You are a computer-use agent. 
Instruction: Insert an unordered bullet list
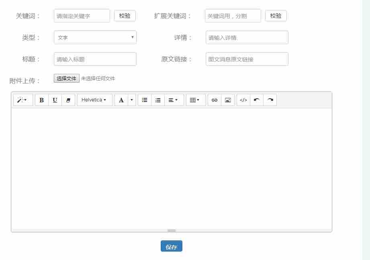tap(145, 100)
